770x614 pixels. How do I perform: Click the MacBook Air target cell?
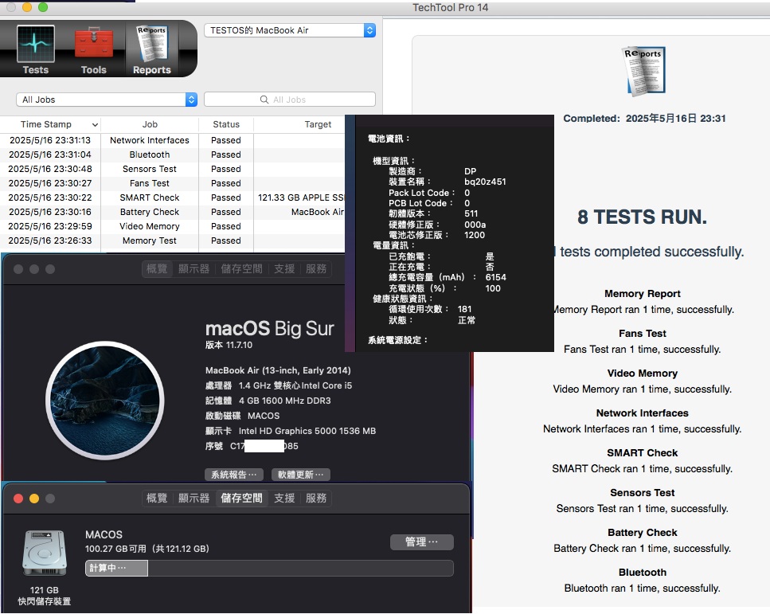pyautogui.click(x=317, y=212)
